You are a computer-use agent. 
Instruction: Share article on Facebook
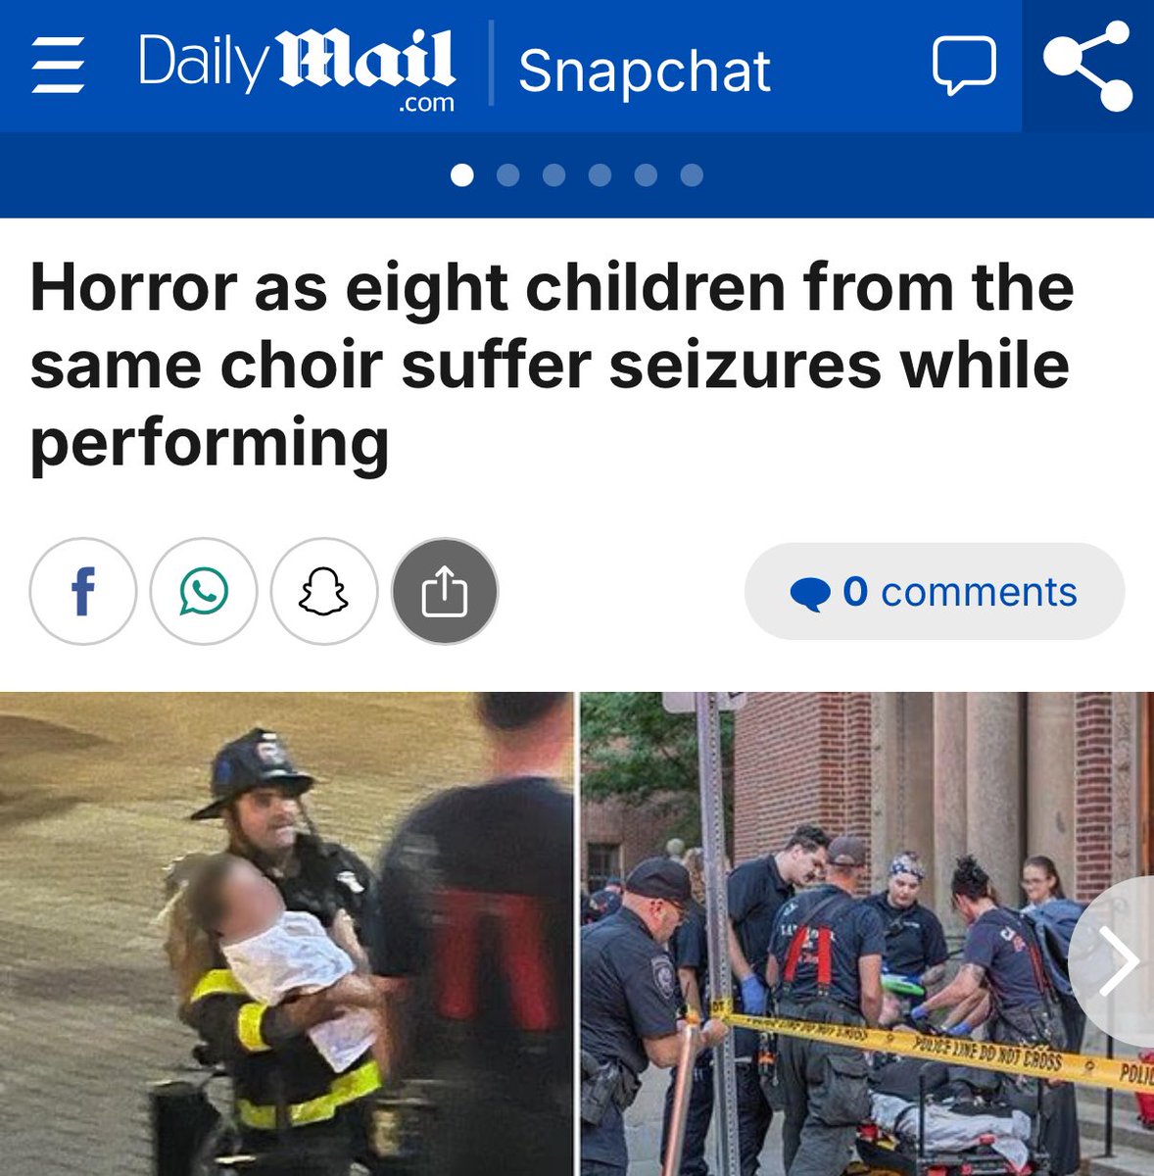pyautogui.click(x=83, y=591)
